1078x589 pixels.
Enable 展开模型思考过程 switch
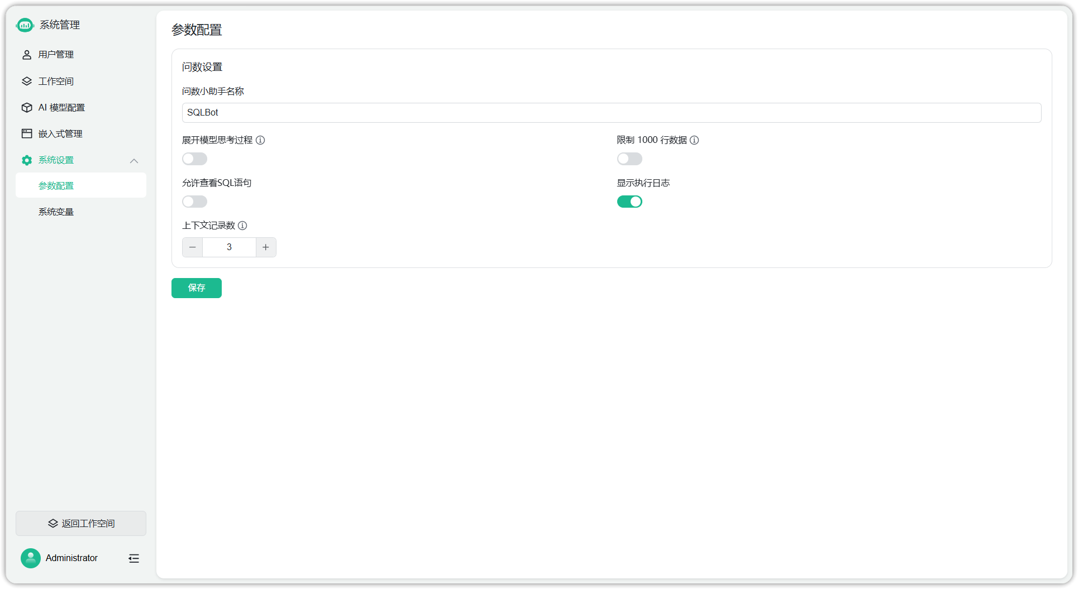(x=194, y=159)
